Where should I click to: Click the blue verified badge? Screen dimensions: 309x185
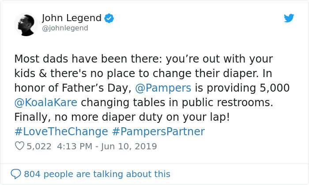[x=109, y=18]
